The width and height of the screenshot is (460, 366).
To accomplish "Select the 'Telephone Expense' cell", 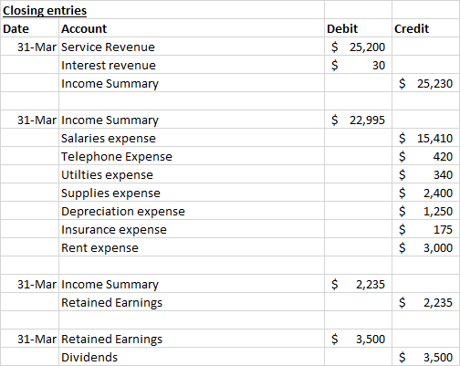I will (192, 156).
